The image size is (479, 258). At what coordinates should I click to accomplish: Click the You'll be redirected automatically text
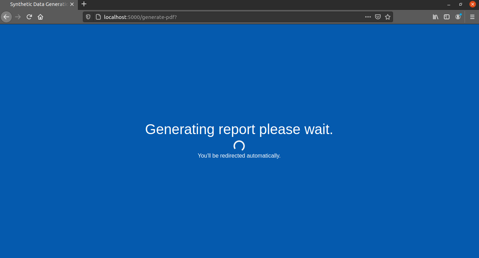click(x=239, y=156)
